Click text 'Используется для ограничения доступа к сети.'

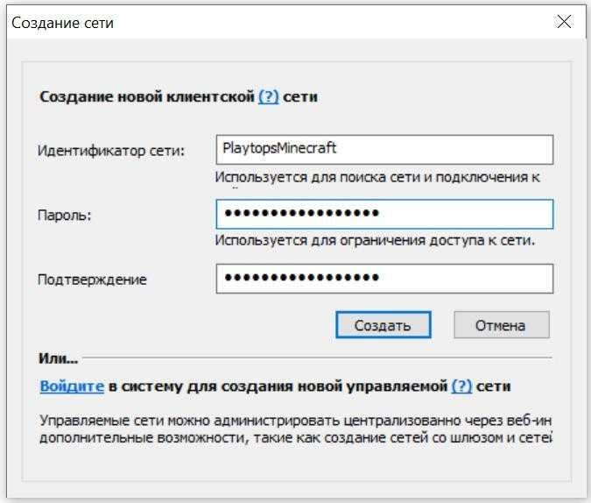click(375, 240)
